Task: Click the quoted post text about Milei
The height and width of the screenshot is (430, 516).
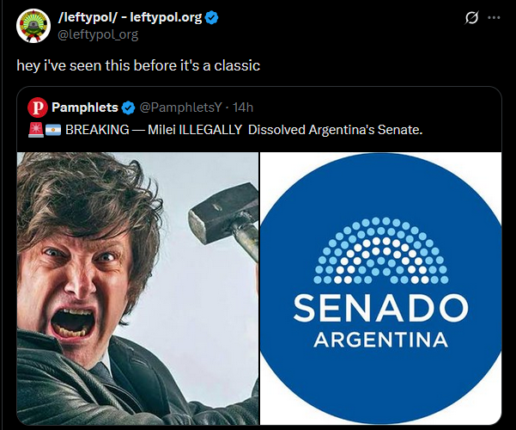Action: (244, 130)
